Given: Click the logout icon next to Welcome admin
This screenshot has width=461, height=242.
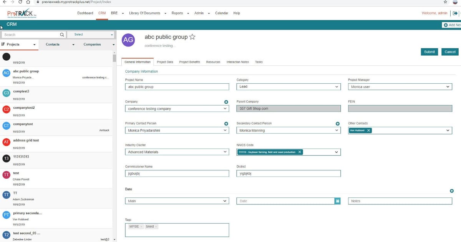Looking at the screenshot, I should tap(455, 13).
